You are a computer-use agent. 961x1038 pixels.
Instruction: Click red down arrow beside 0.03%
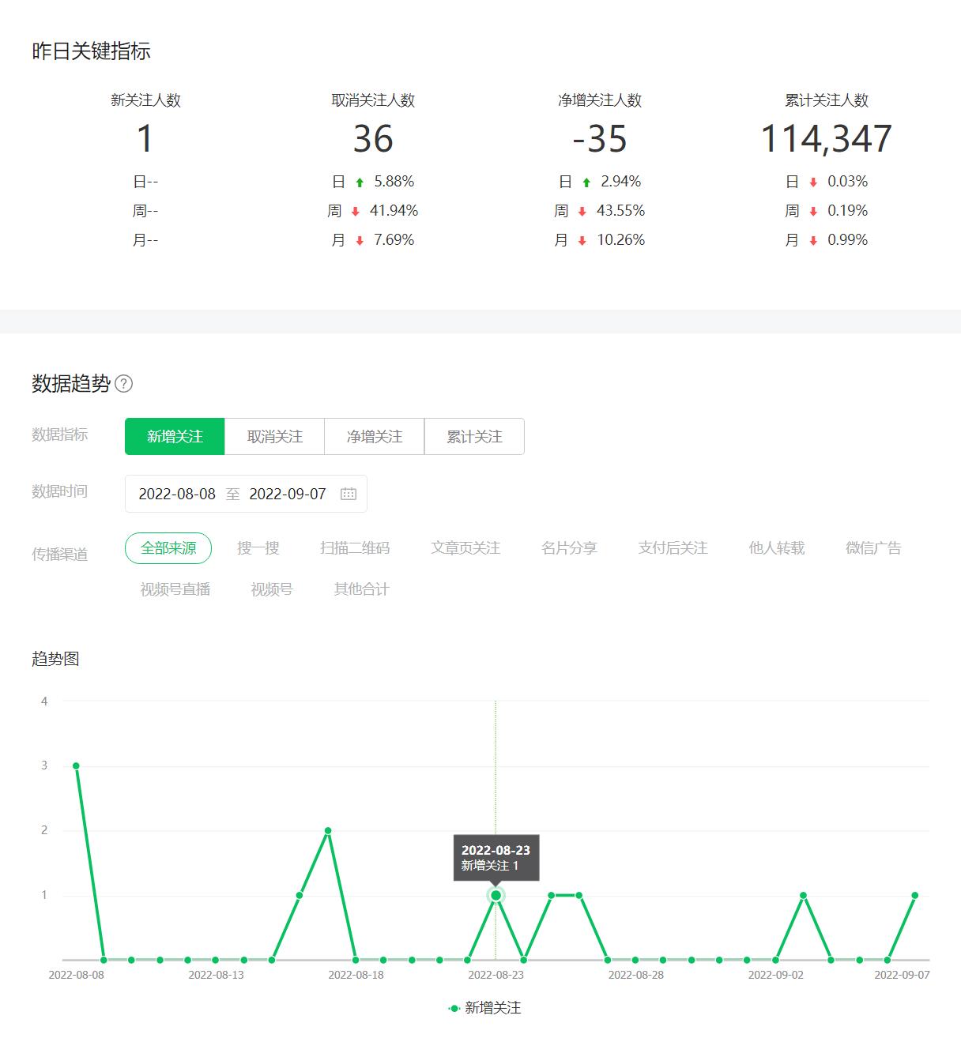[x=813, y=182]
